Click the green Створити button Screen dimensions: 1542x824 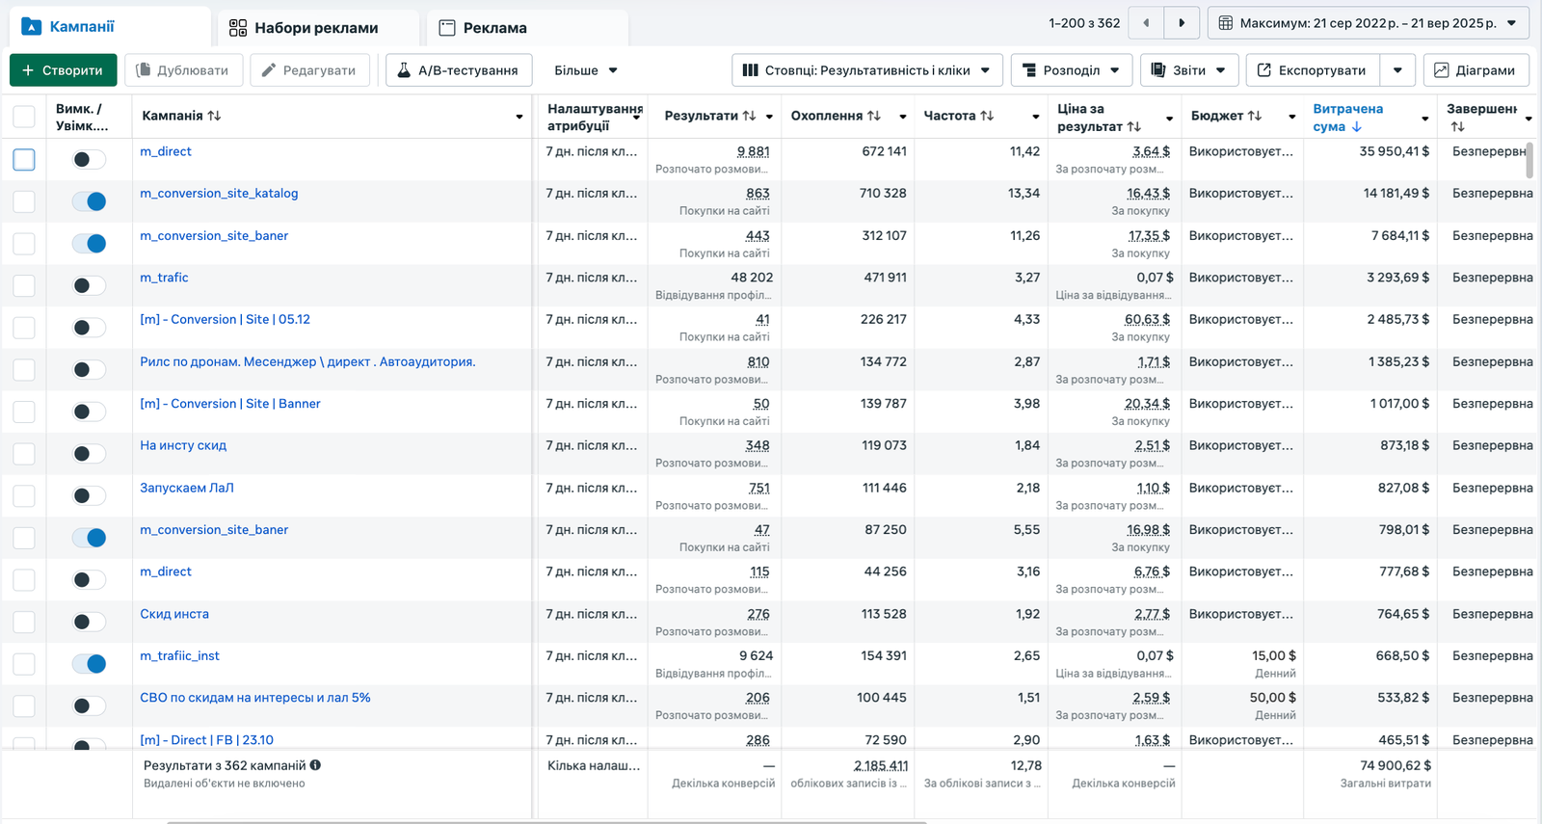point(63,70)
